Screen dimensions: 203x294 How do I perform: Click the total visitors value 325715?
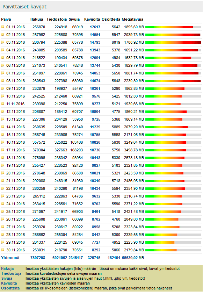pyautogui.click(x=94, y=258)
